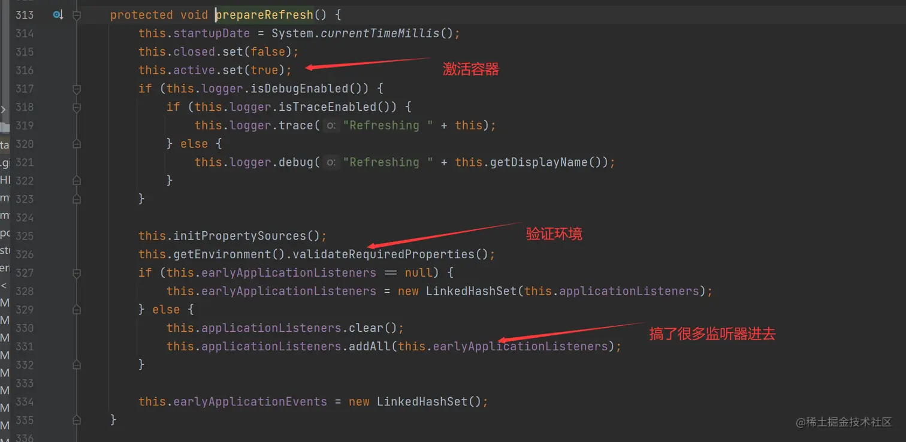
Task: Click line number 314 in the gutter
Action: 24,34
